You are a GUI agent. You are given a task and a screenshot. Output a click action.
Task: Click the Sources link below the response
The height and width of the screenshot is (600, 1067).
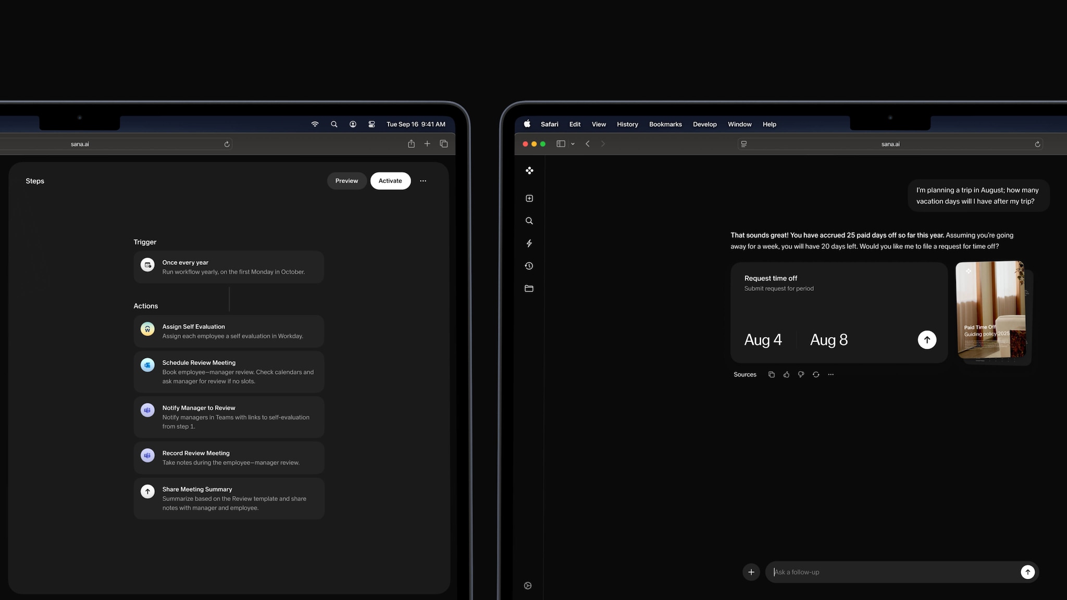[x=745, y=375]
